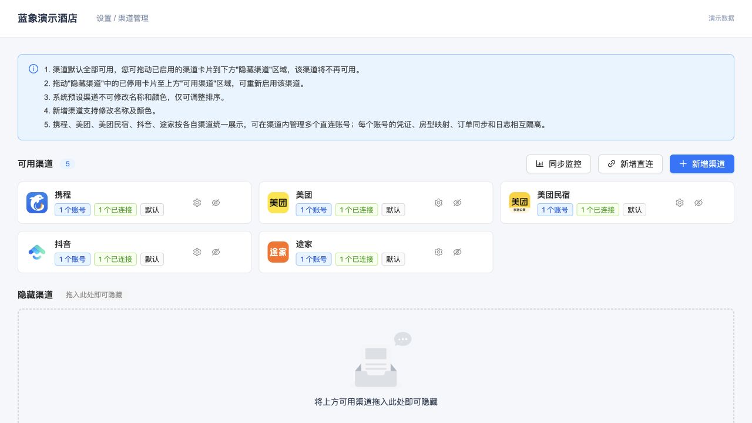Select the 抖音 channel name
Image resolution: width=752 pixels, height=423 pixels.
(x=63, y=244)
